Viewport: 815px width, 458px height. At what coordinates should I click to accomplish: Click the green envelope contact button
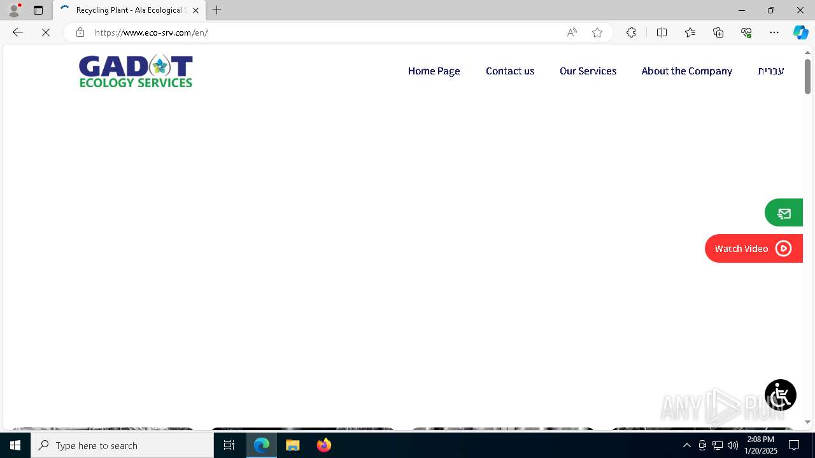pyautogui.click(x=784, y=212)
